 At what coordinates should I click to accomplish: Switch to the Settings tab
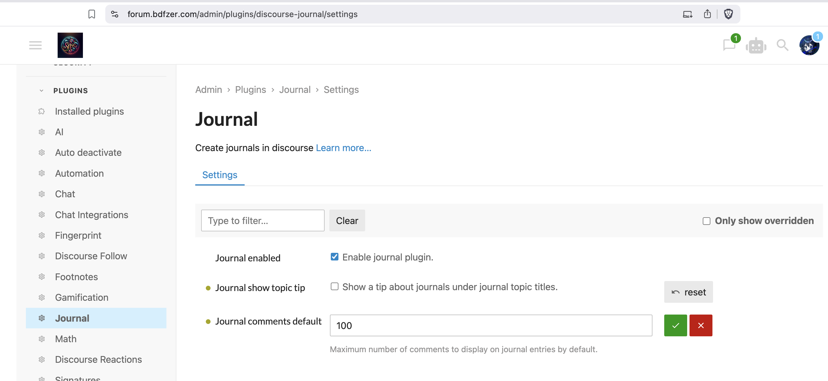point(220,175)
